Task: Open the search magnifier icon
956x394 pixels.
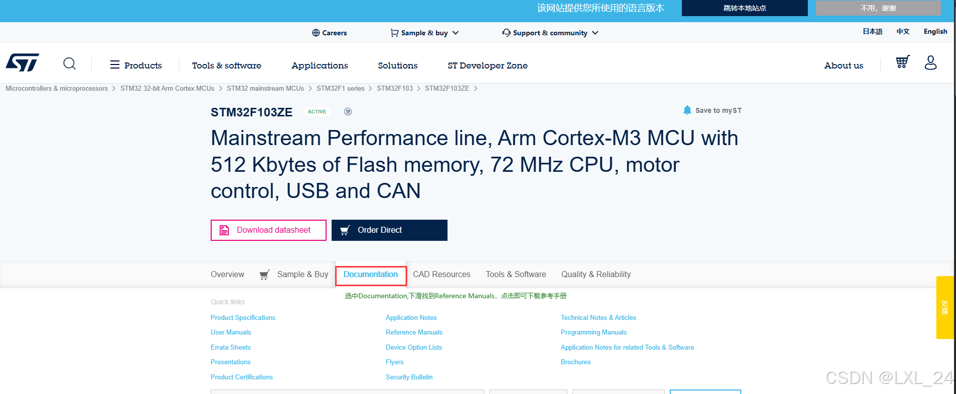Action: pyautogui.click(x=70, y=63)
